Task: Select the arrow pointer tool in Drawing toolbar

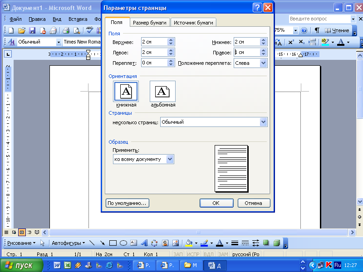Action: [x=42, y=243]
